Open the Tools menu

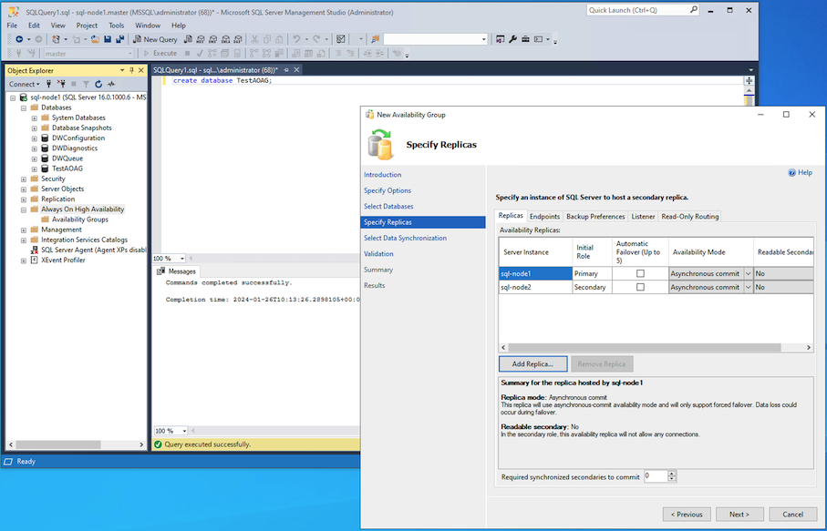(116, 26)
